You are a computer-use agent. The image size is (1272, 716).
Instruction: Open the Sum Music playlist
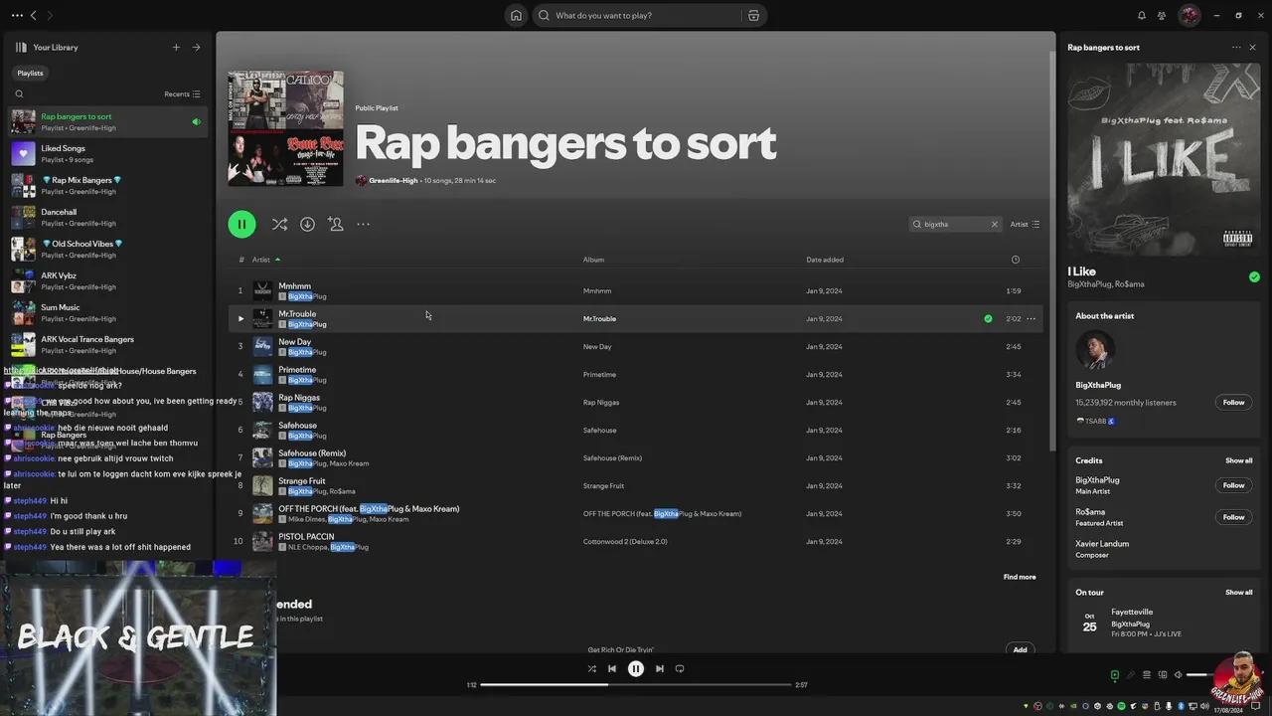(107, 312)
